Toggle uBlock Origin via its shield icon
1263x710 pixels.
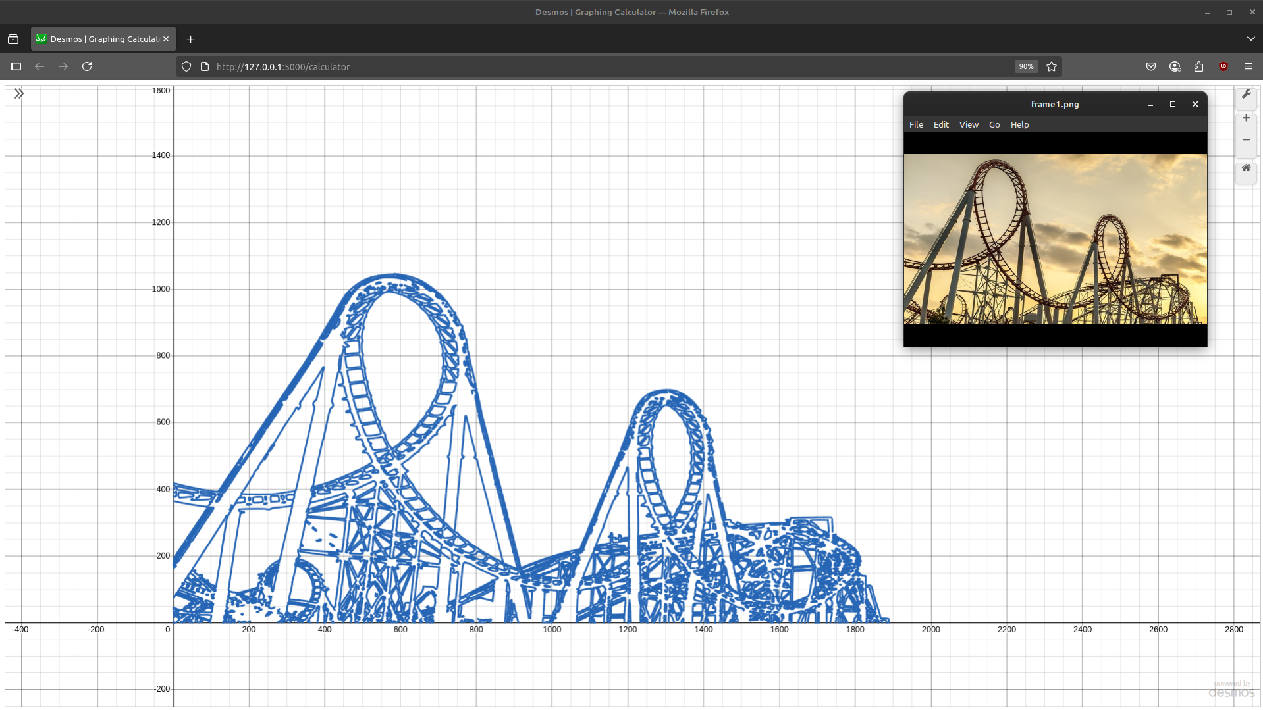1223,66
